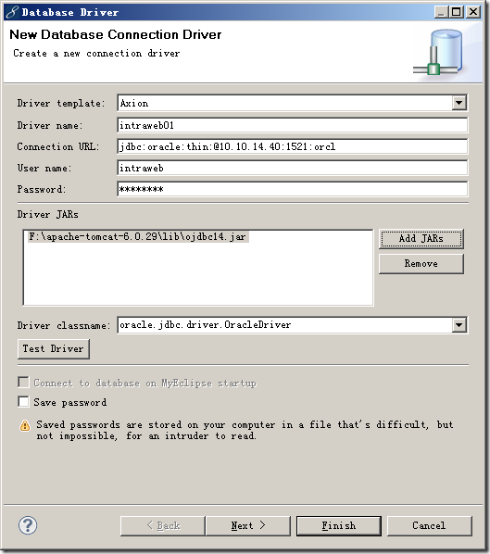Screen dimensions: 490x554
Task: Select the ojdbc14.jar entry in Driver JARs
Action: (138, 237)
